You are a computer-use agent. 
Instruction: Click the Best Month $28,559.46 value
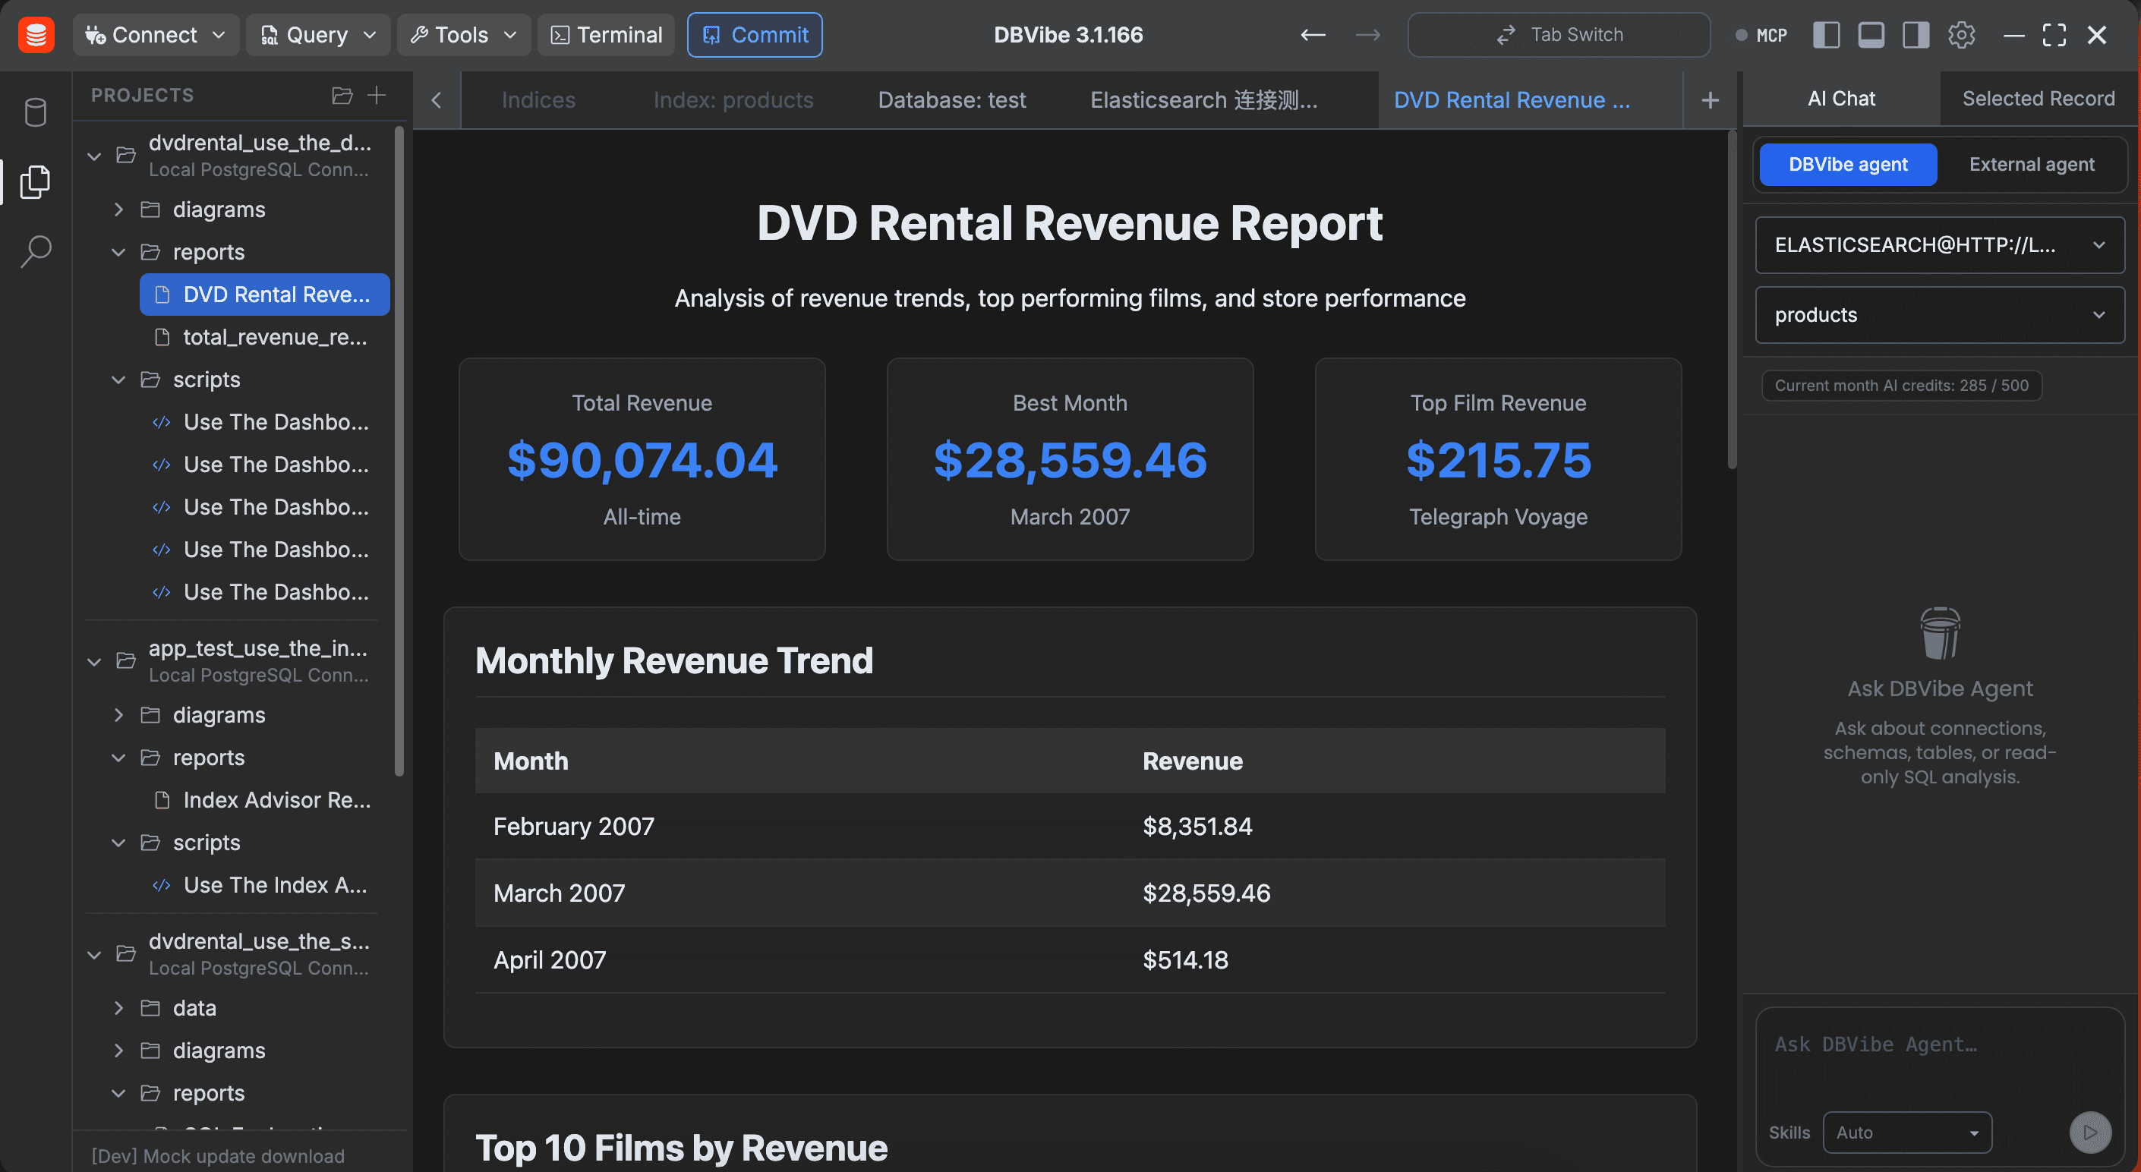tap(1070, 461)
